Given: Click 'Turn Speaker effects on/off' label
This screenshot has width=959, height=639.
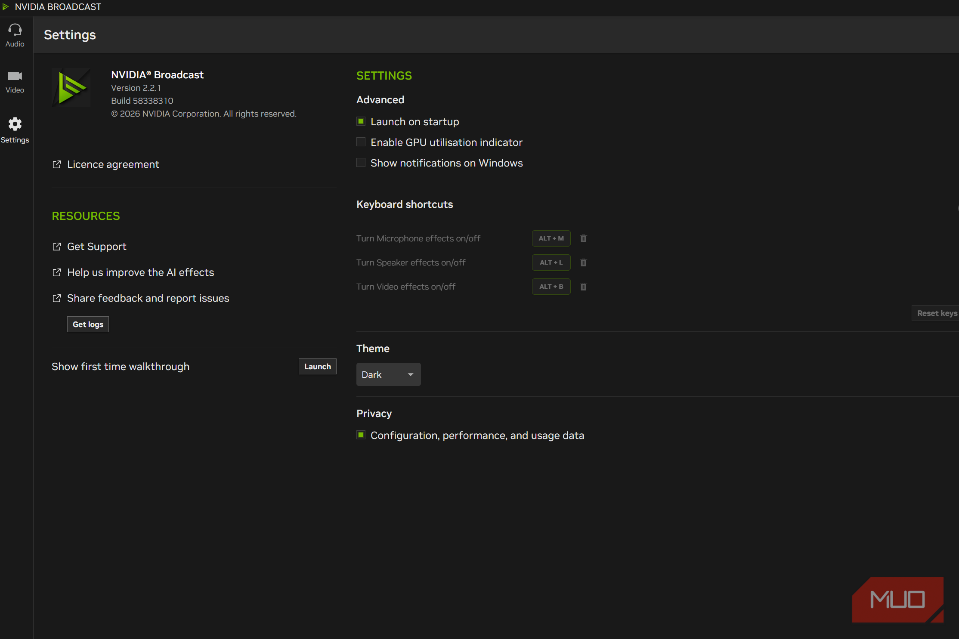Looking at the screenshot, I should point(411,262).
